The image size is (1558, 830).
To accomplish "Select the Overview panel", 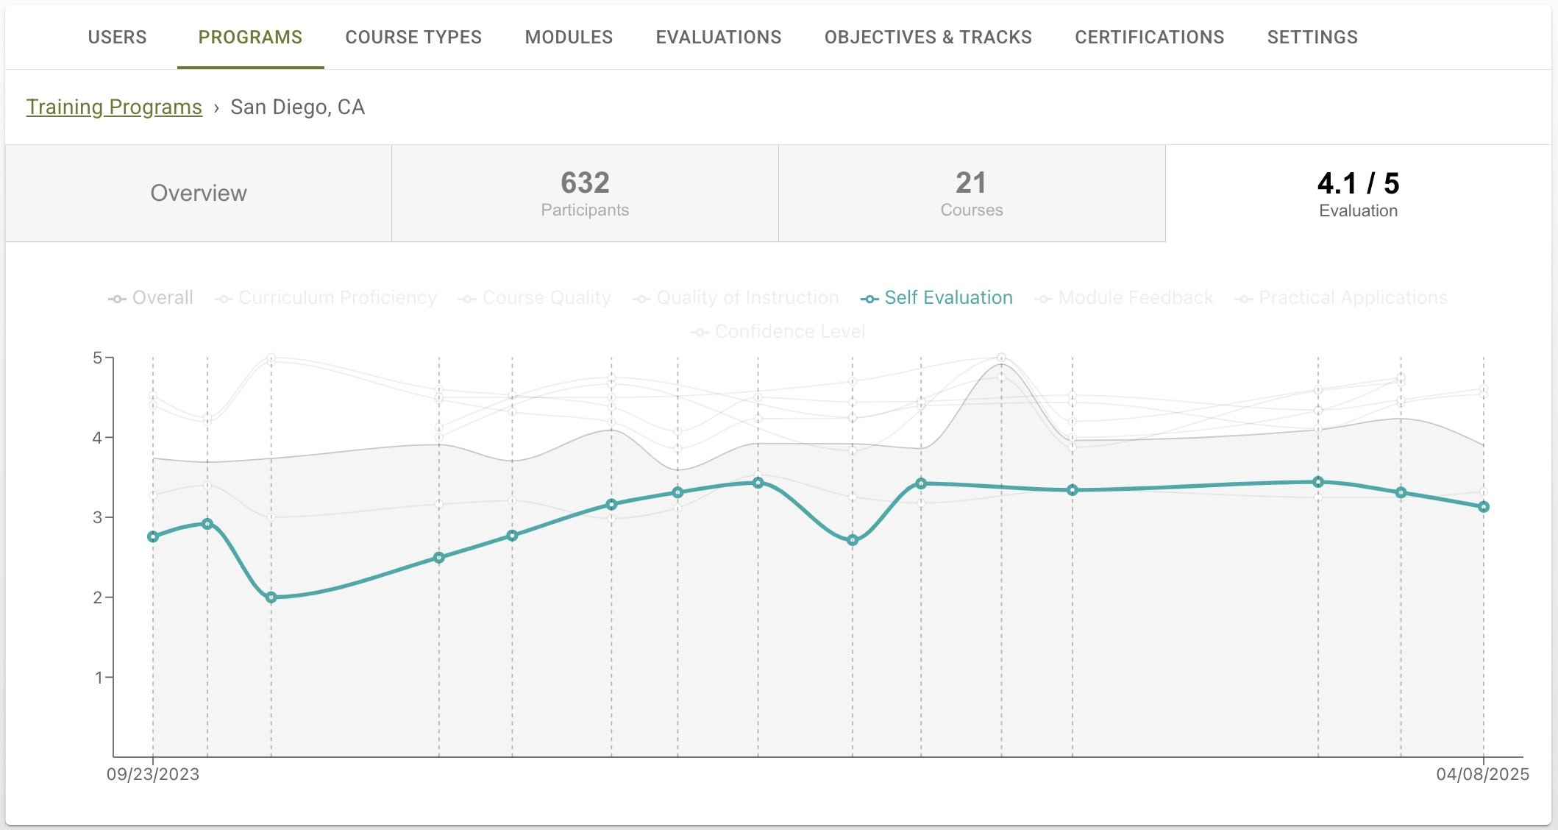I will point(199,194).
